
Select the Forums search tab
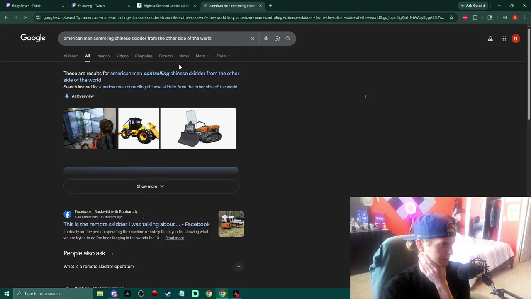(166, 56)
